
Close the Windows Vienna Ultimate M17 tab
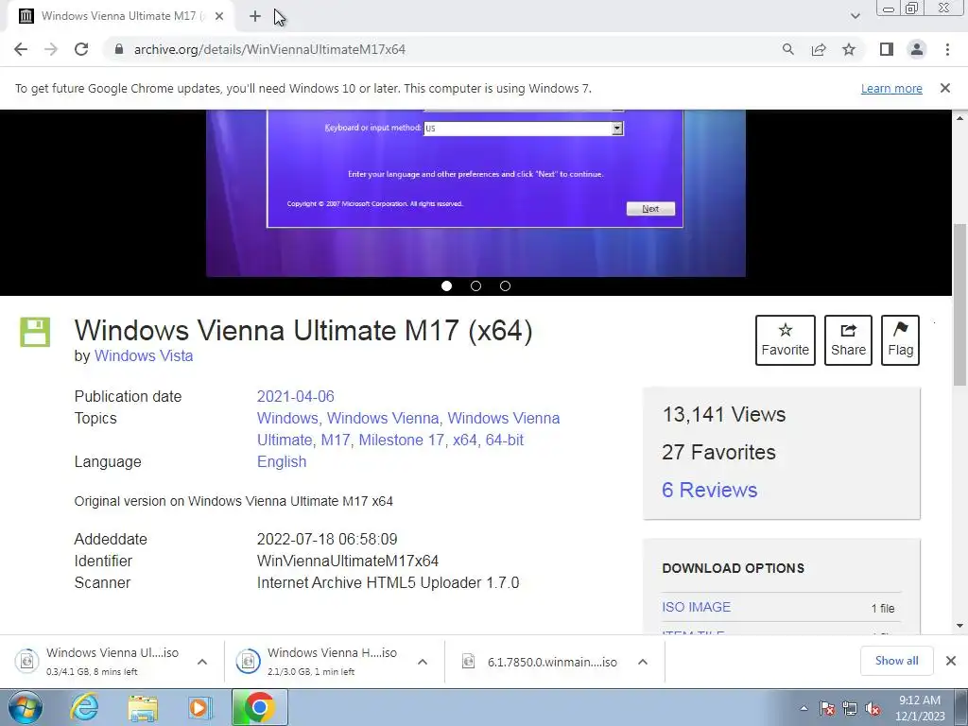tap(219, 16)
